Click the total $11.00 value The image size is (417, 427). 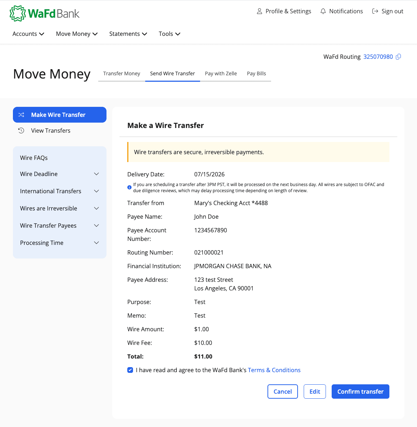(x=203, y=356)
